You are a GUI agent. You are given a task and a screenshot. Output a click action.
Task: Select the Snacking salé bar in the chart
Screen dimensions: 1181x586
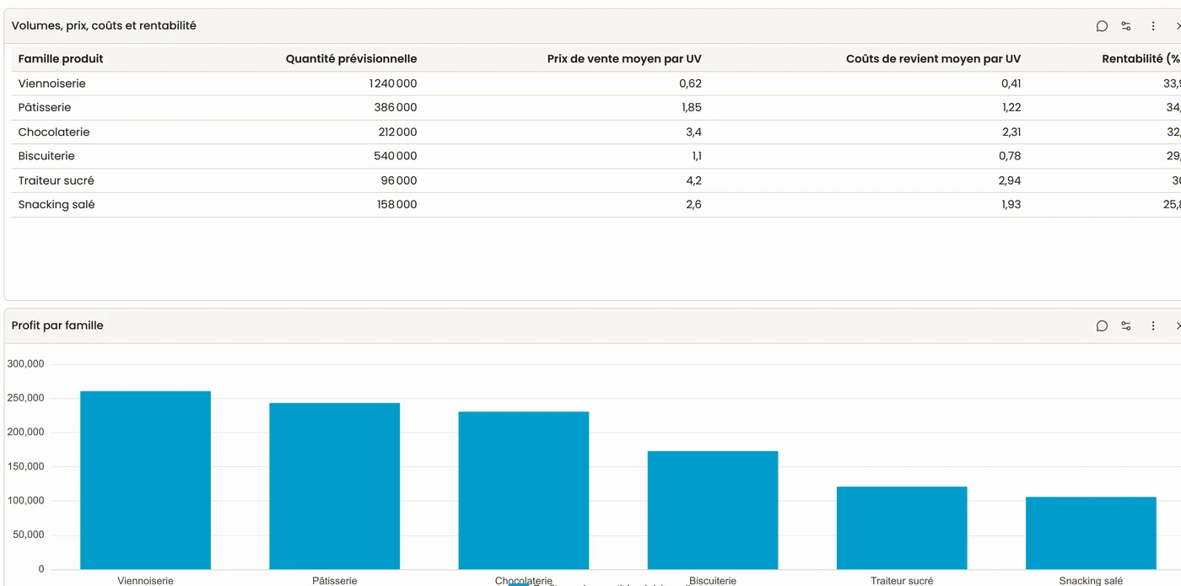point(1091,533)
